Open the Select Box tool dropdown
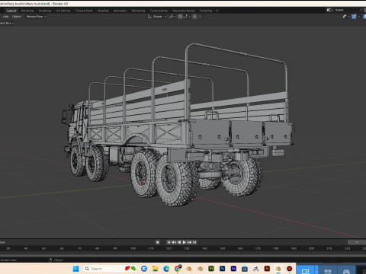Image resolution: width=366 pixels, height=274 pixels. (7, 23)
